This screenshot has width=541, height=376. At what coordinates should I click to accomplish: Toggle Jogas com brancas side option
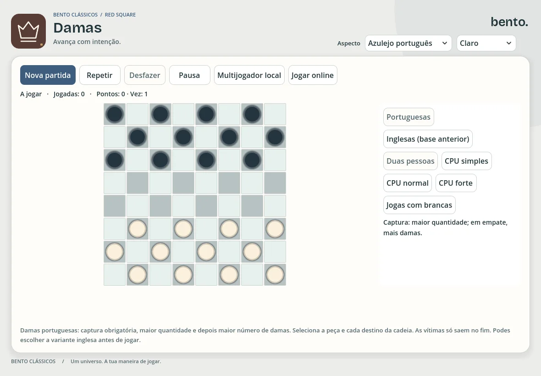click(420, 205)
